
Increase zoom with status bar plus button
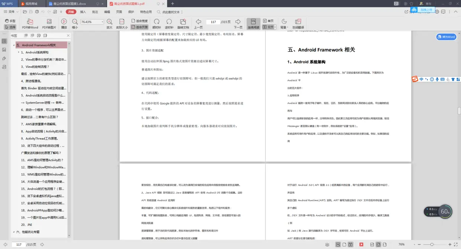click(x=450, y=245)
